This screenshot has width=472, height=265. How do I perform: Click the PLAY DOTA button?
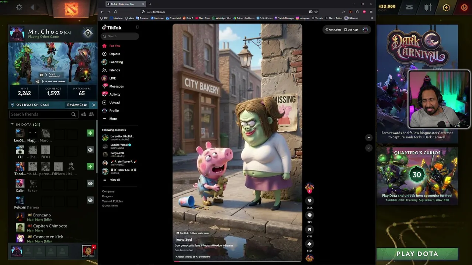click(x=417, y=254)
